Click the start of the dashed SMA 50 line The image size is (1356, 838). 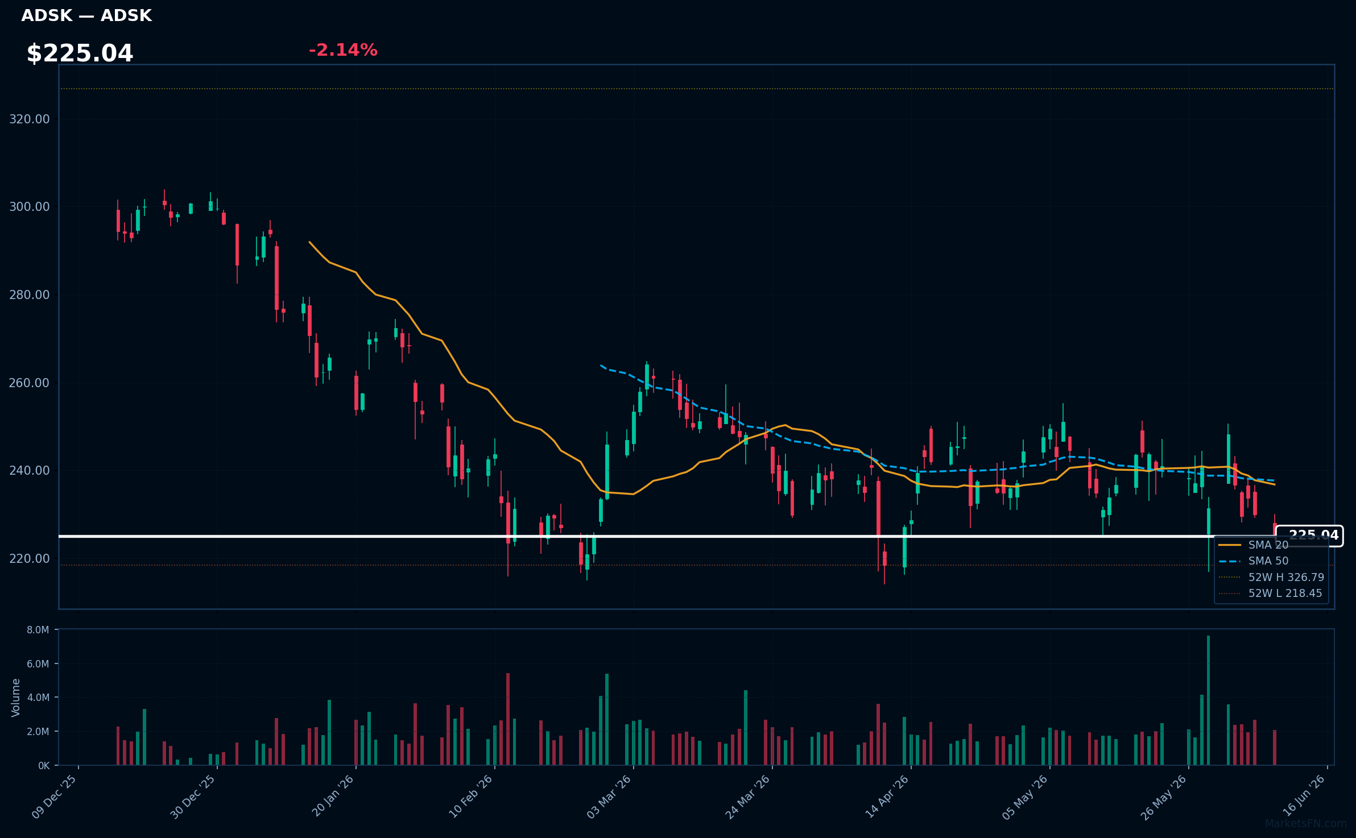click(x=601, y=366)
